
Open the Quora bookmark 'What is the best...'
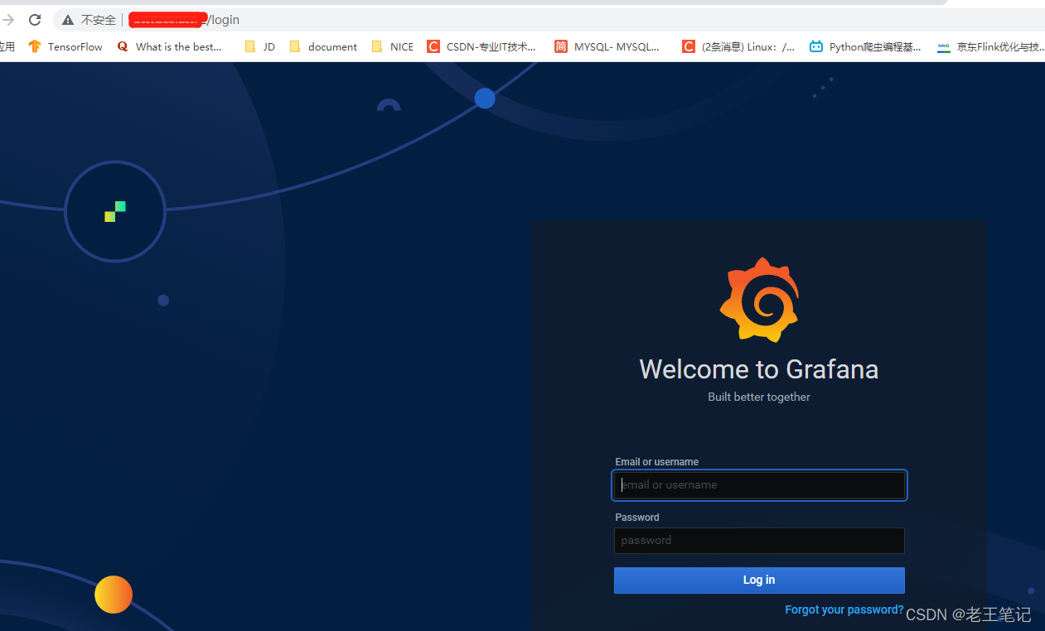pos(170,46)
